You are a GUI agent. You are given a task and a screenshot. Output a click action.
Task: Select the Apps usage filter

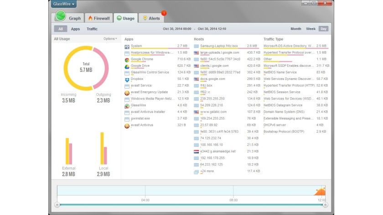pos(76,29)
